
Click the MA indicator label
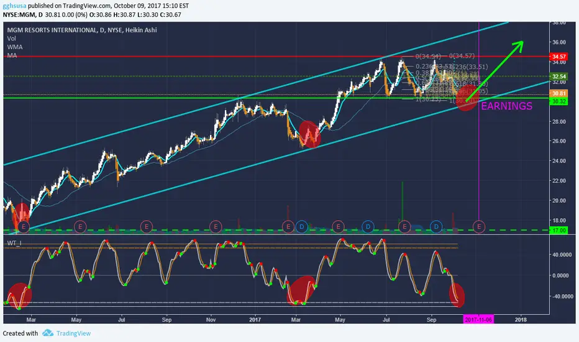tap(12, 55)
